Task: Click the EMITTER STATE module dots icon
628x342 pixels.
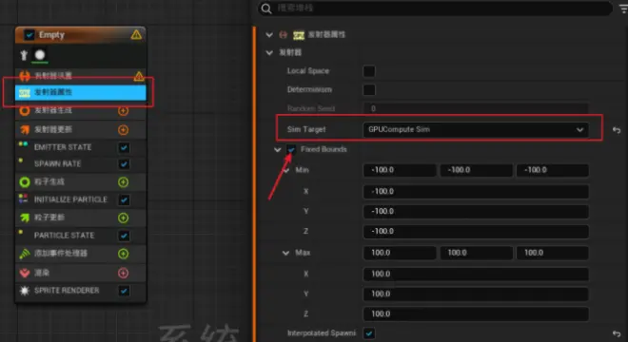Action: [x=23, y=144]
